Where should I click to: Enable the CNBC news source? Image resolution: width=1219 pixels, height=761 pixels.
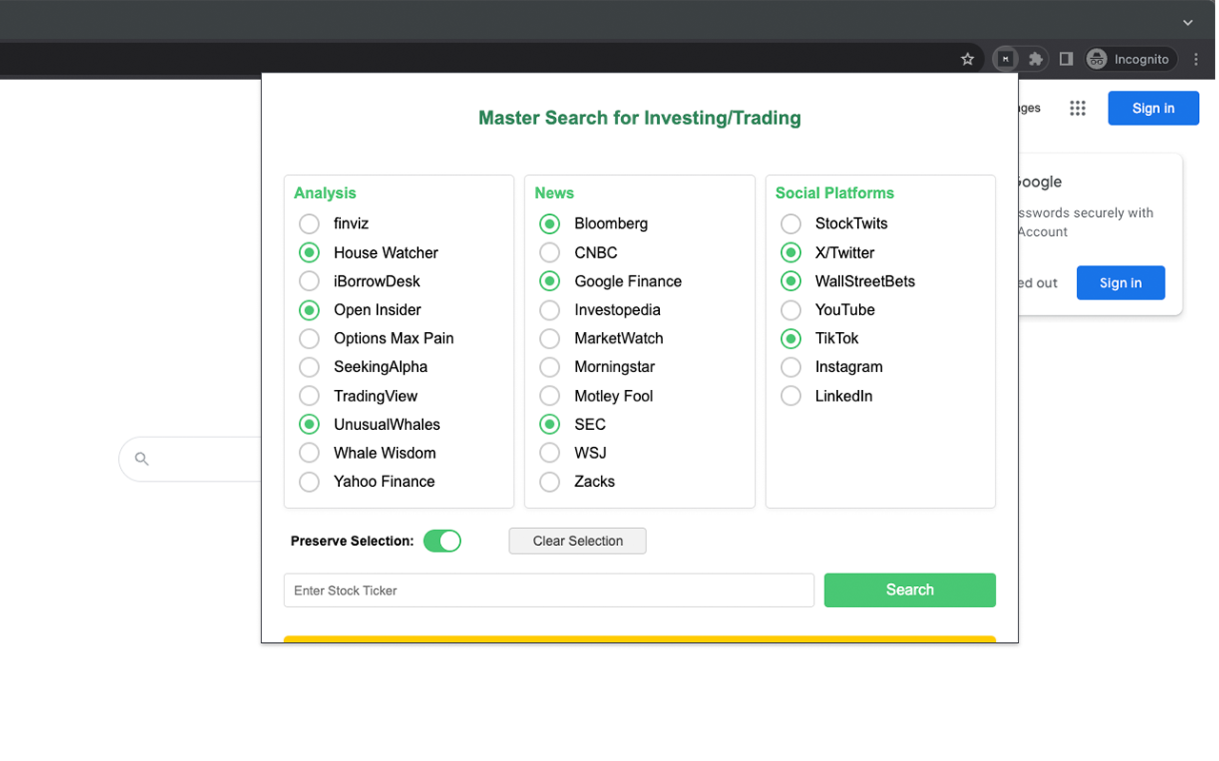[x=549, y=252]
